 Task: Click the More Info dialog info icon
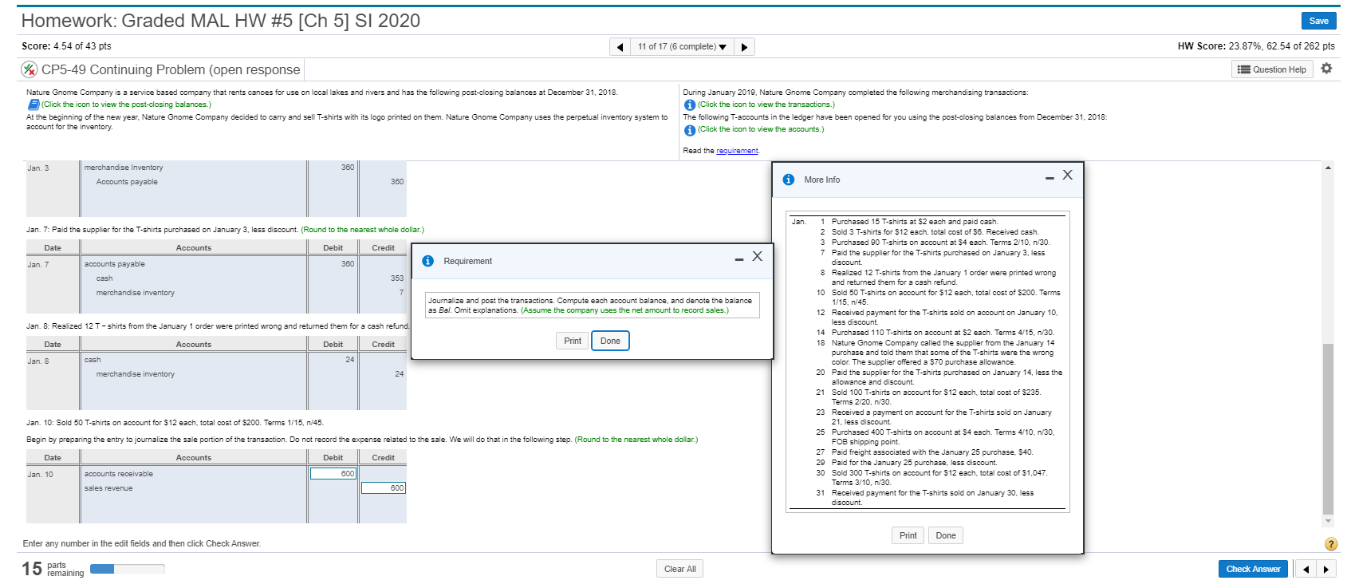[788, 180]
